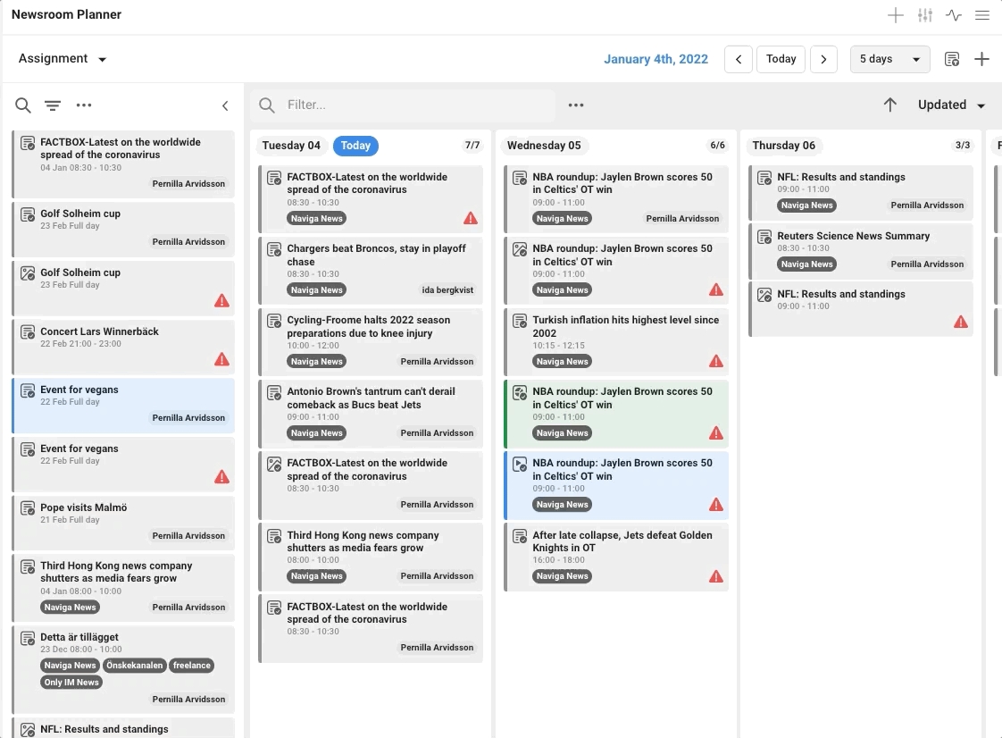
Task: Expand the 5 days range dropdown
Action: tap(889, 59)
